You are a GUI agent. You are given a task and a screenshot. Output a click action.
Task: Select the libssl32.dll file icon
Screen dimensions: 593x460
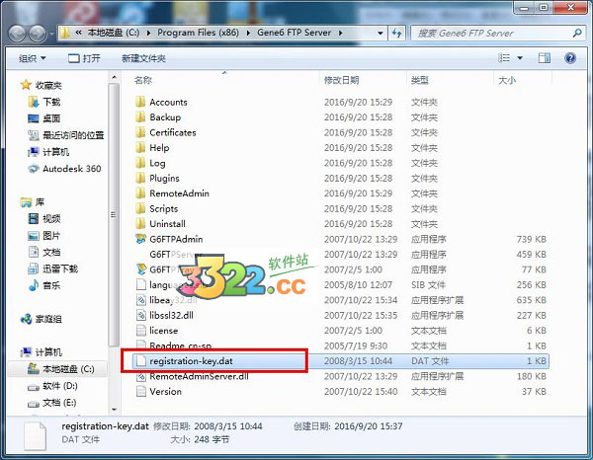[140, 315]
